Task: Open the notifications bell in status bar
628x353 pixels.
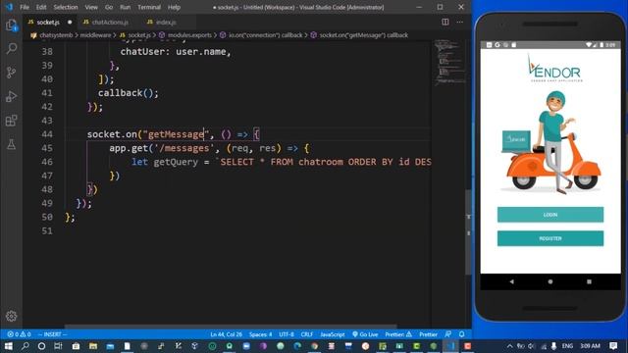Action: 462,334
